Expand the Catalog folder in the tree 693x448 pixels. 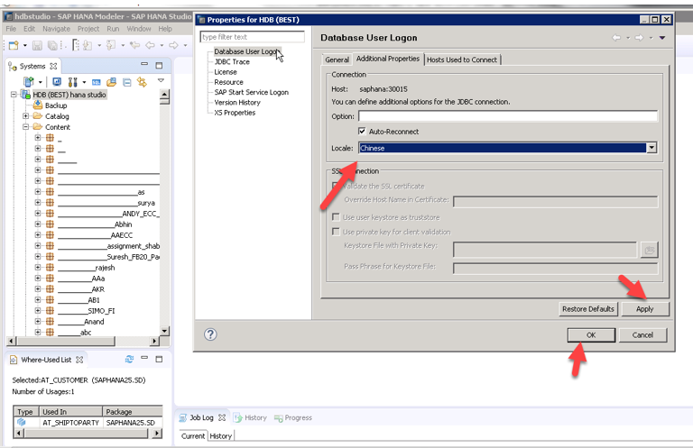point(25,116)
